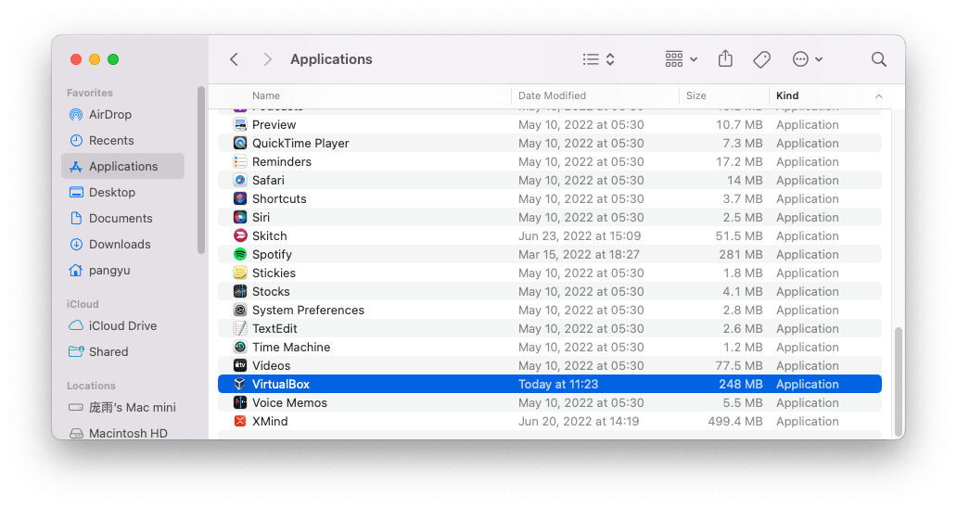Click the System Preferences gear icon

point(240,310)
